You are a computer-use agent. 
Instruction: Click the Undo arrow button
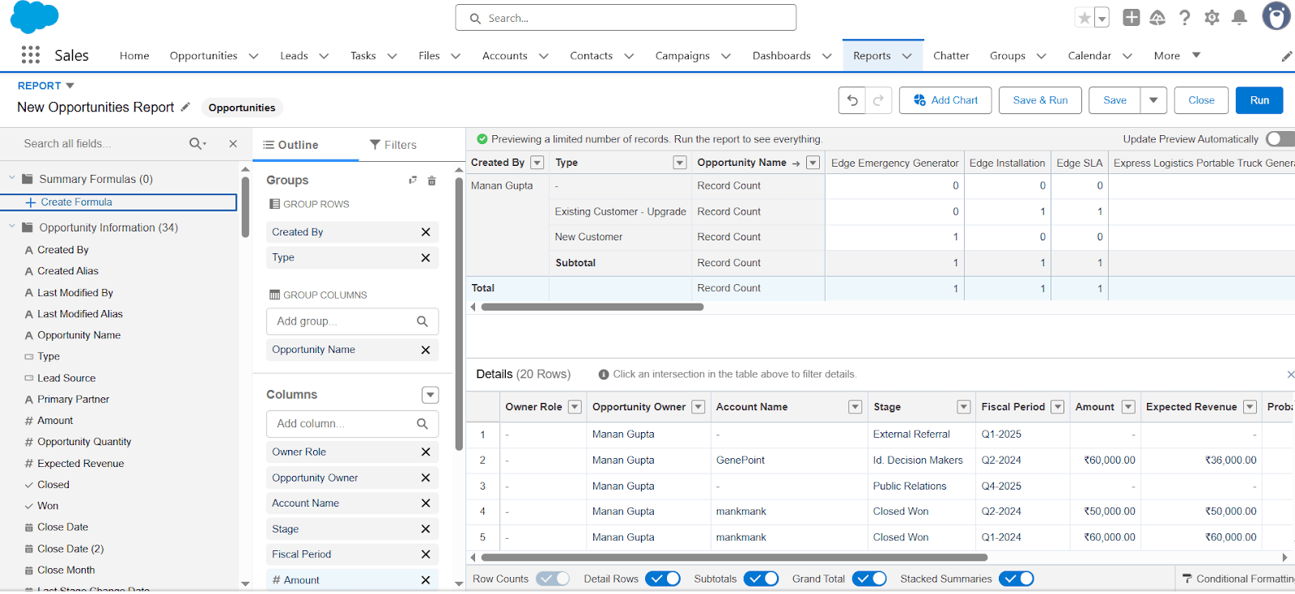(x=852, y=100)
